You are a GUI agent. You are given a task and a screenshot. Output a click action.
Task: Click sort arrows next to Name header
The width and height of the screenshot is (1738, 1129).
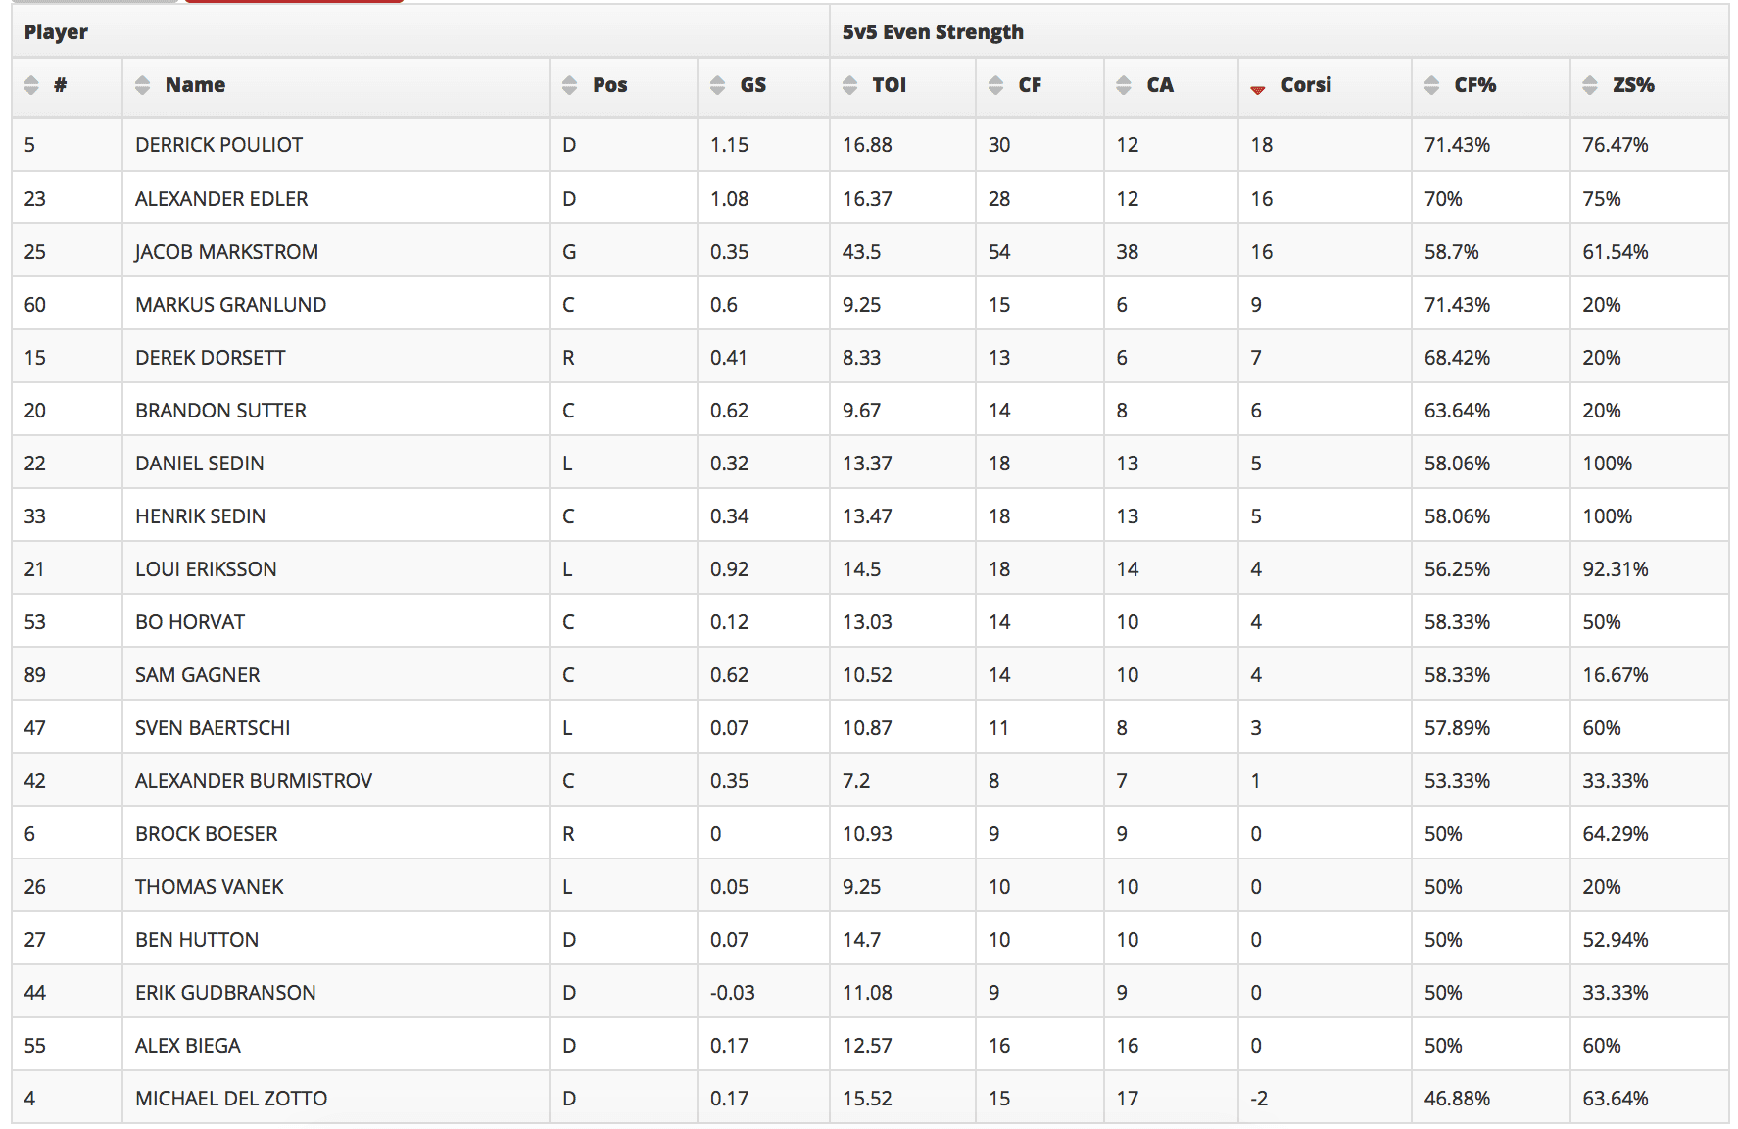click(143, 85)
